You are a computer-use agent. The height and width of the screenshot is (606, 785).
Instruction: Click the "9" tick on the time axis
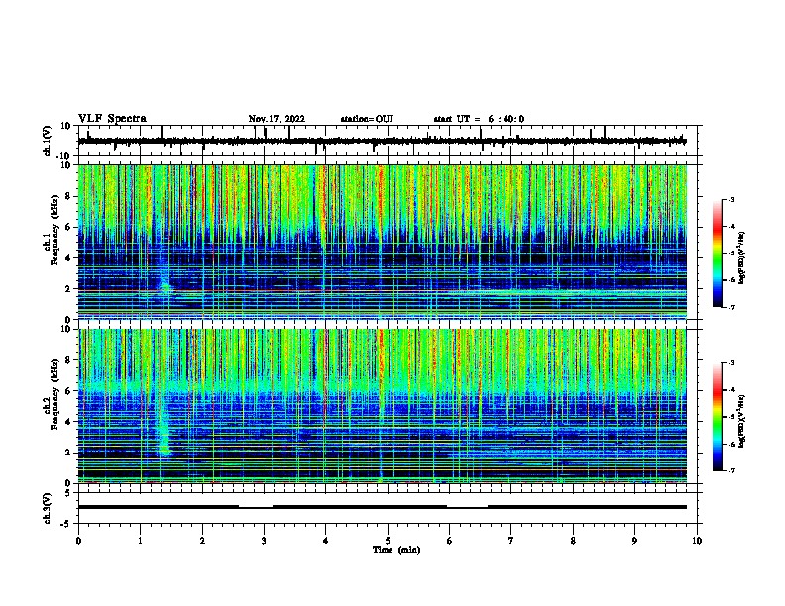pyautogui.click(x=634, y=541)
